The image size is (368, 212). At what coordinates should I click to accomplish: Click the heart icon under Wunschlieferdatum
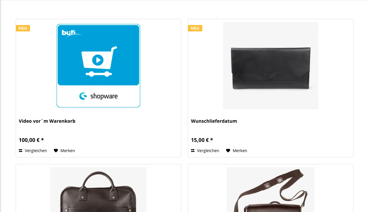click(x=228, y=151)
